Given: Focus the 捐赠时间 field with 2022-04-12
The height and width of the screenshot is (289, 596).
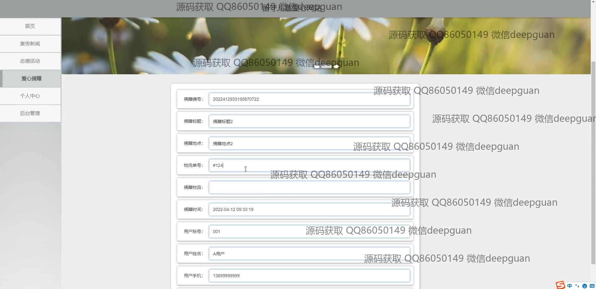Looking at the screenshot, I should (x=309, y=209).
